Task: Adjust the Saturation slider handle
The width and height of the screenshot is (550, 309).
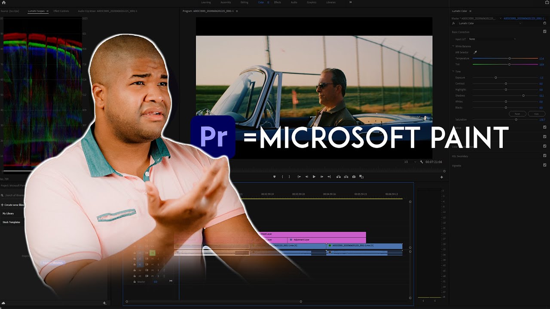Action: 516,120
